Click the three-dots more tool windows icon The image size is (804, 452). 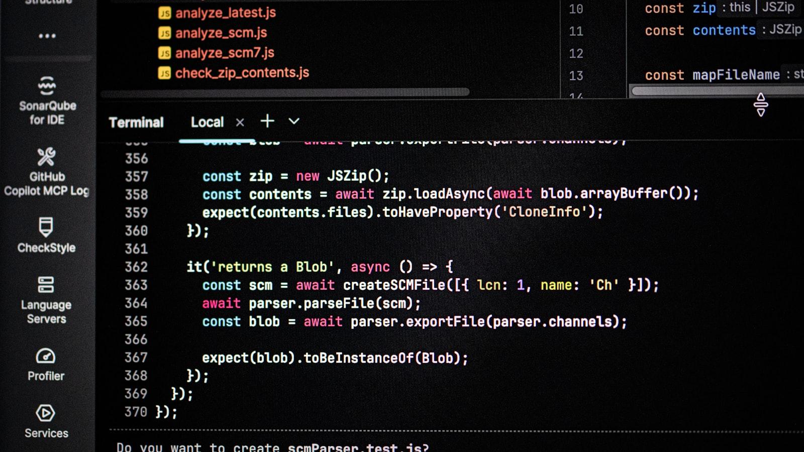[x=47, y=36]
